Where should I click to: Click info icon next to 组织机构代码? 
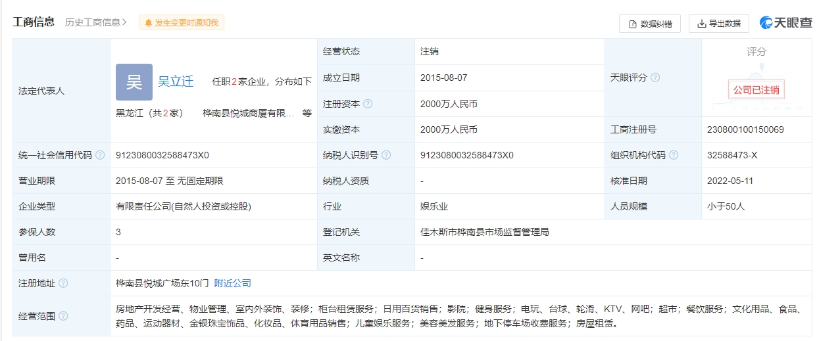pos(674,156)
